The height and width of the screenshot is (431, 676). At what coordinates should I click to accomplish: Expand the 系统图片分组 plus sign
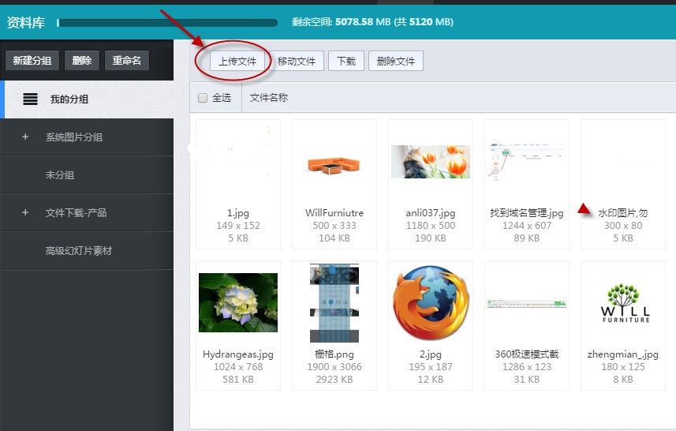click(x=25, y=137)
